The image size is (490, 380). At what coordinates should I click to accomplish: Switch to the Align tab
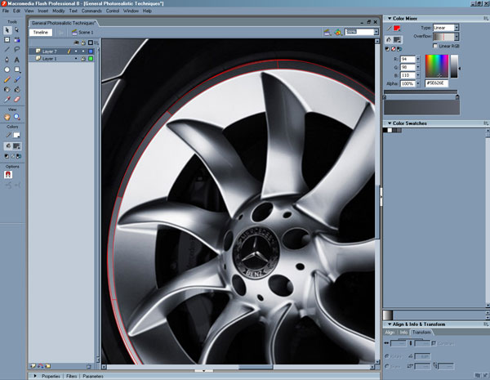click(390, 333)
